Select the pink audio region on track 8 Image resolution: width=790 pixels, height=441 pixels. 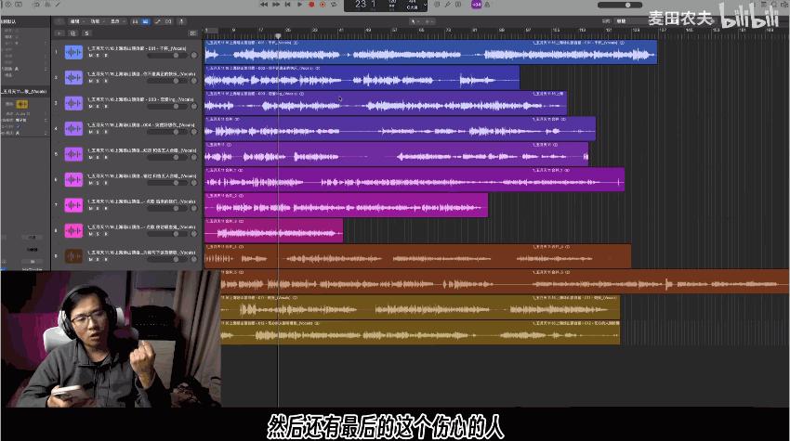[273, 230]
